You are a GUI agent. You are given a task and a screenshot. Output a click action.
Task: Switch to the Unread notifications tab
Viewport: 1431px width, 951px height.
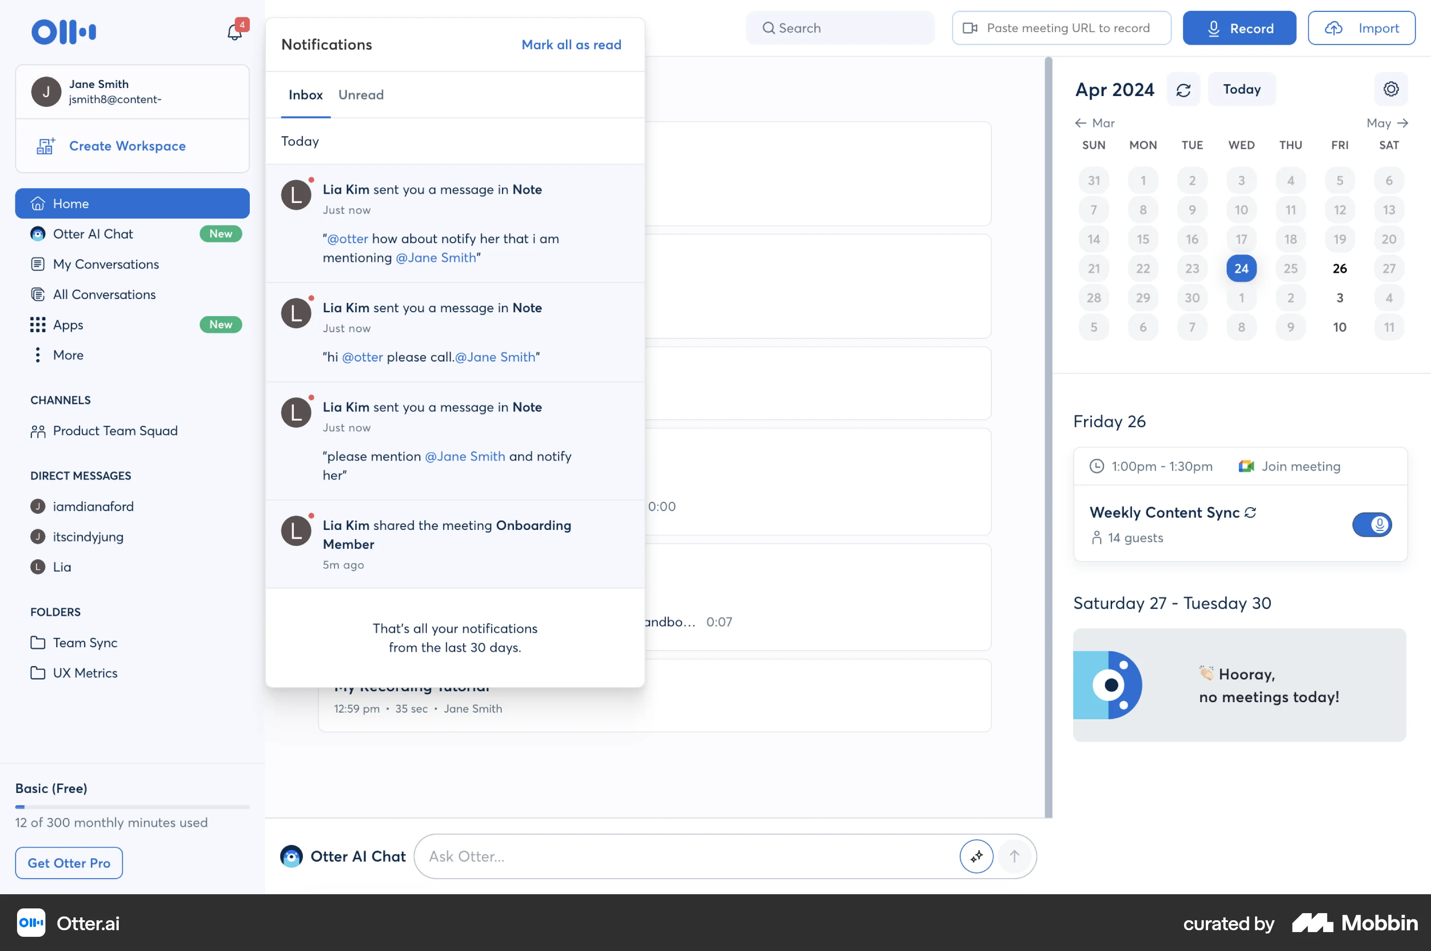[361, 95]
